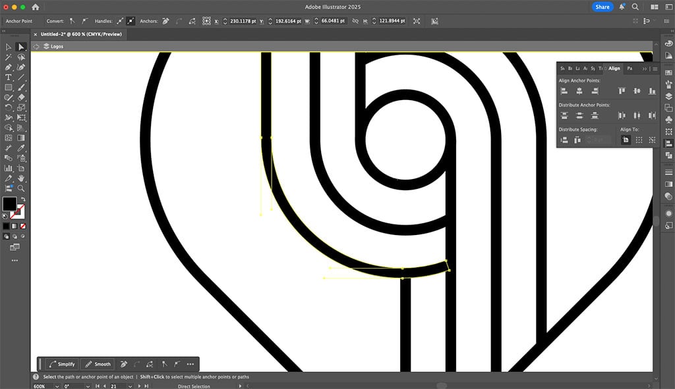
Task: Open the Align panel options menu
Action: (655, 68)
